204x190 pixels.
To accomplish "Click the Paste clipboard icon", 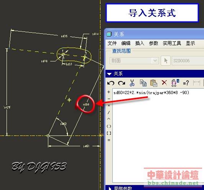I will (x=154, y=83).
